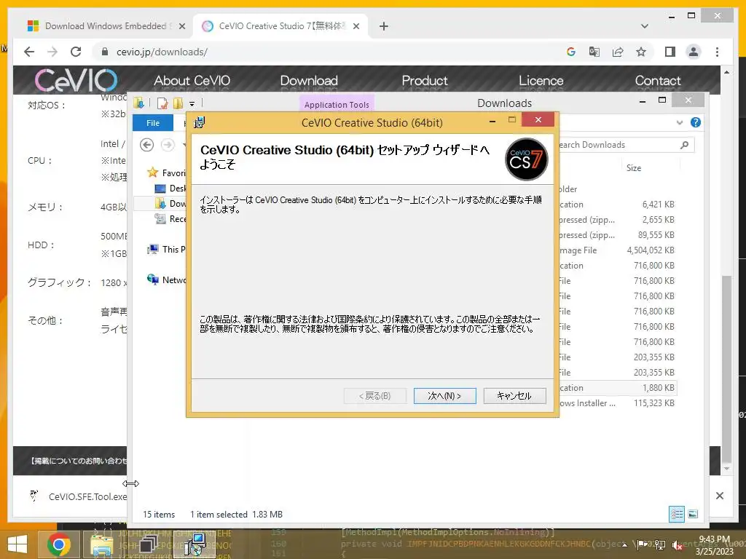746x559 pixels.
Task: Share this page icon in Chrome
Action: (x=618, y=52)
